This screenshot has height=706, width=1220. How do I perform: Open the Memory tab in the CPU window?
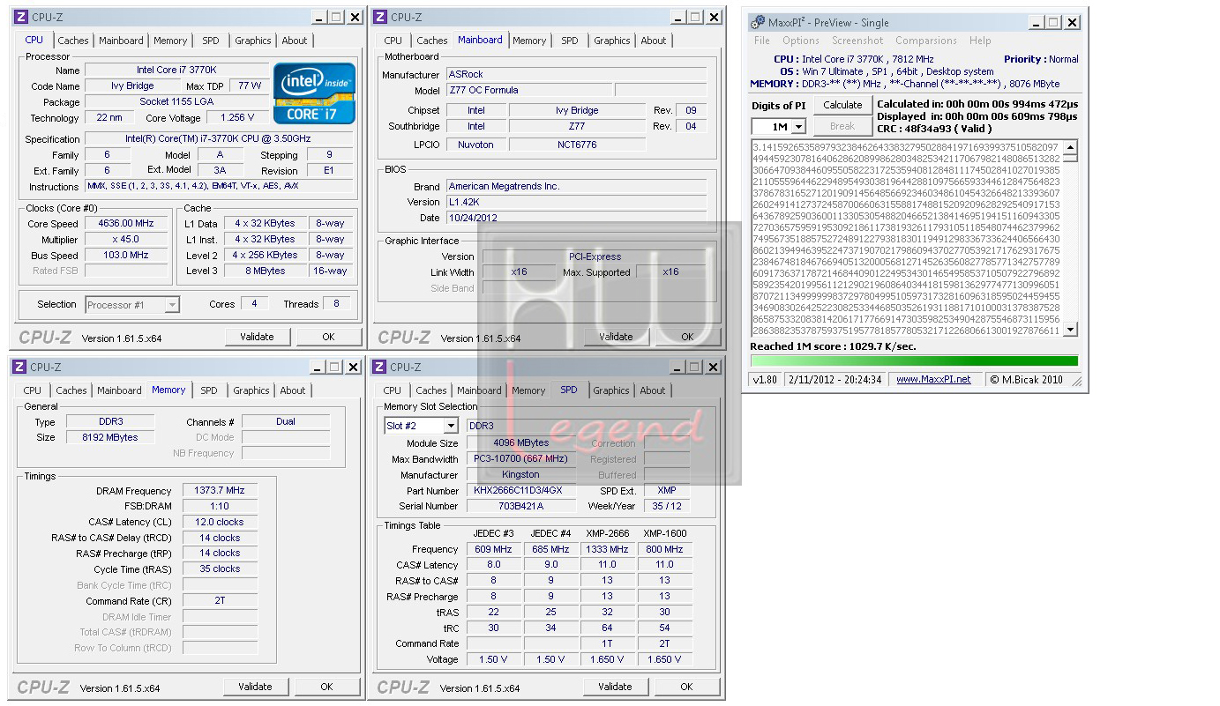[x=170, y=41]
